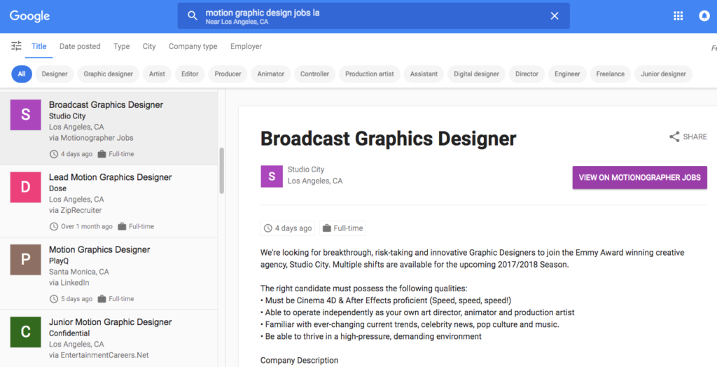Click purple S avatar in job list
Viewport: 717px width, 367px height.
pyautogui.click(x=26, y=115)
